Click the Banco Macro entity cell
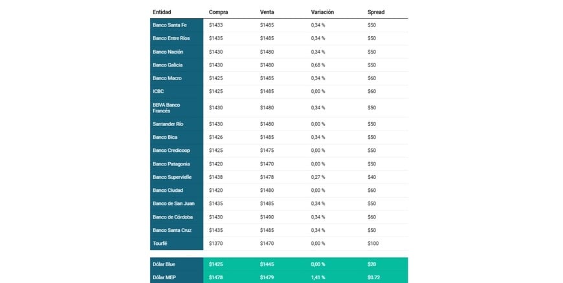The width and height of the screenshot is (563, 283). pyautogui.click(x=167, y=78)
